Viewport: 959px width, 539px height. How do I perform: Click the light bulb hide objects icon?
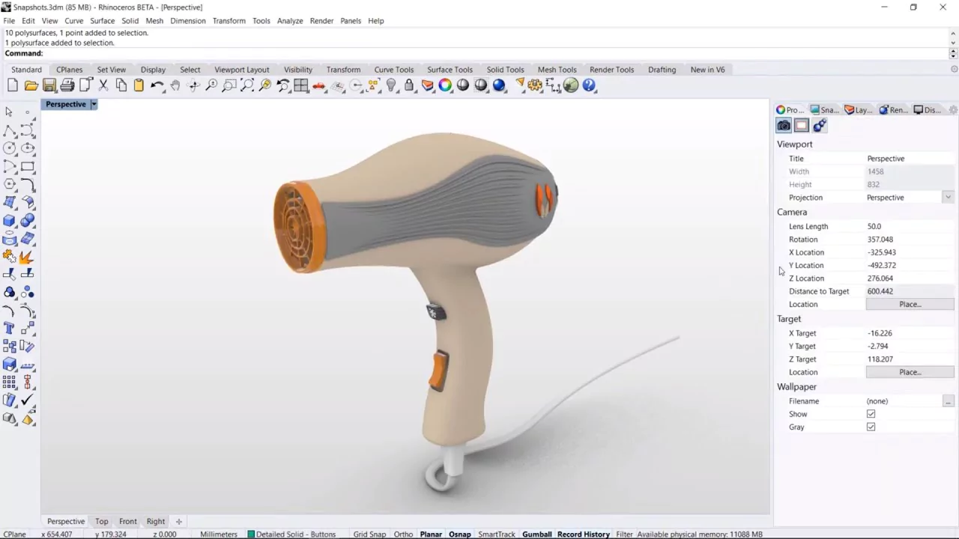click(391, 85)
